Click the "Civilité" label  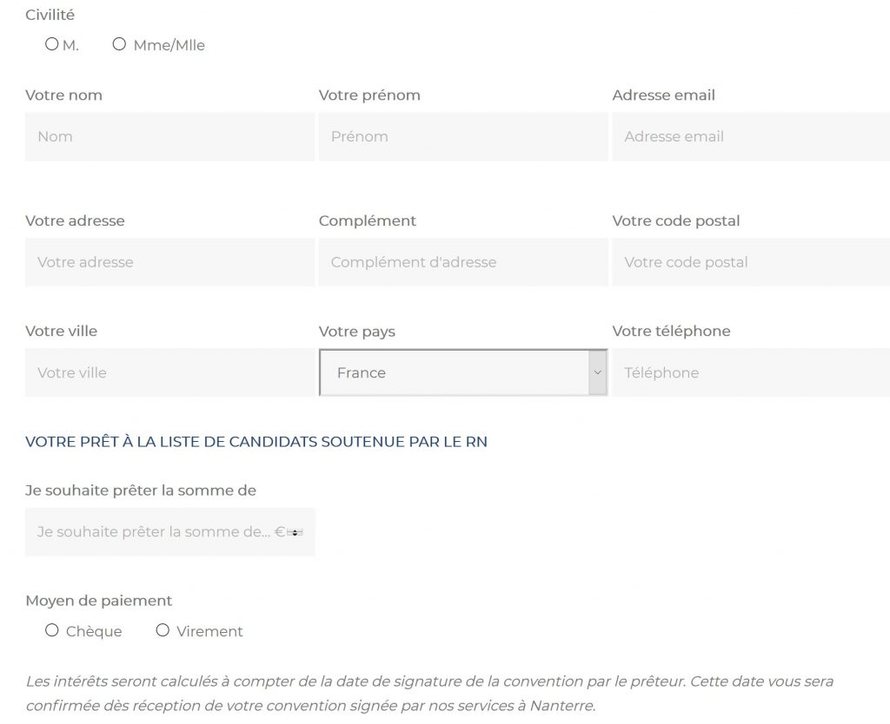tap(50, 14)
